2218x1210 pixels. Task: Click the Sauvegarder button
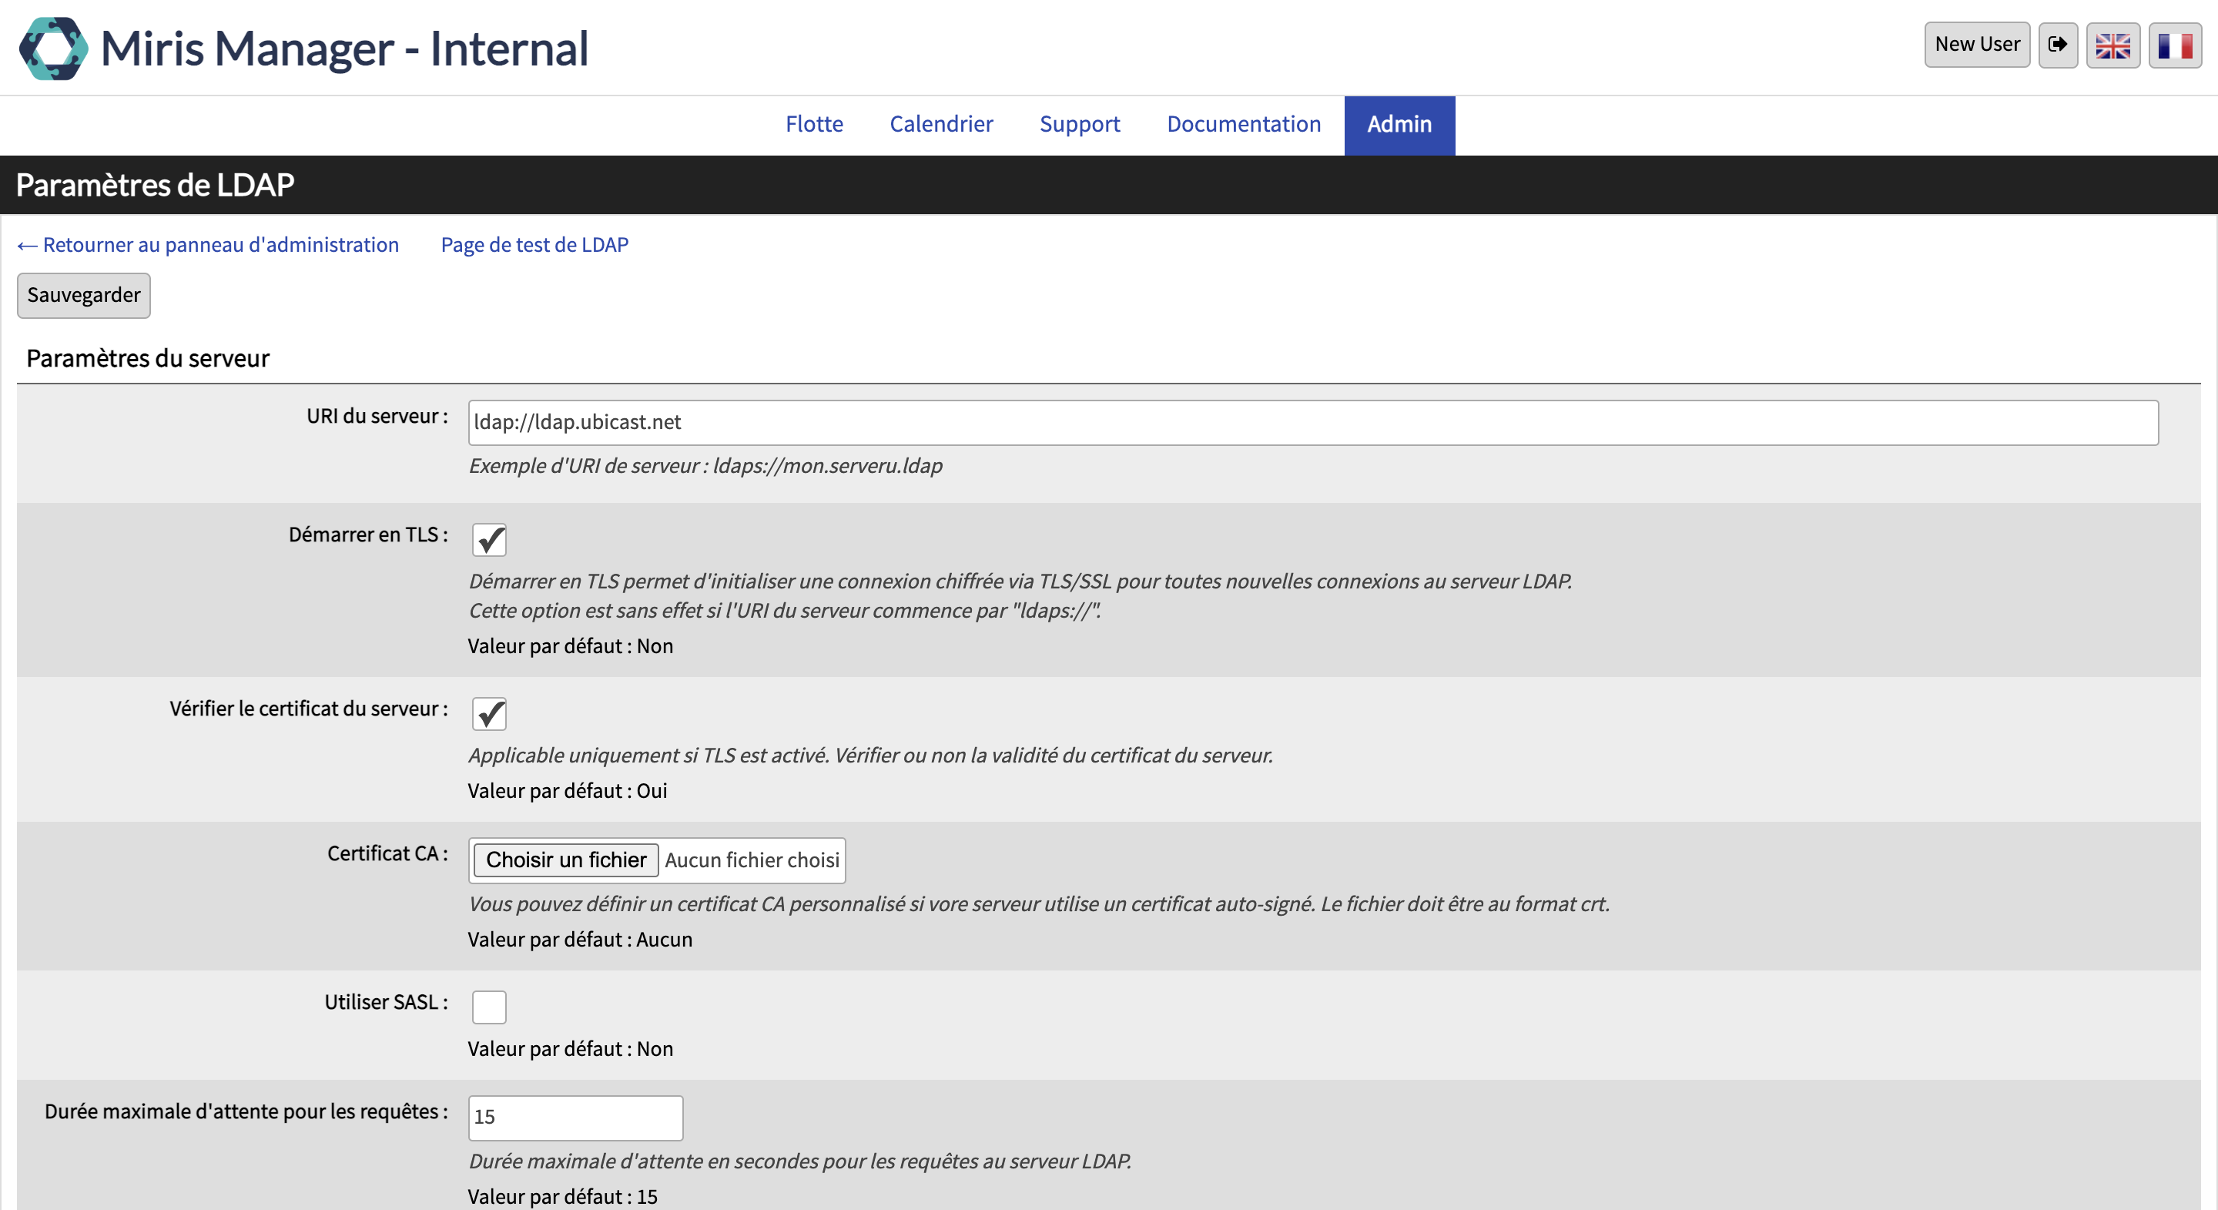[83, 296]
